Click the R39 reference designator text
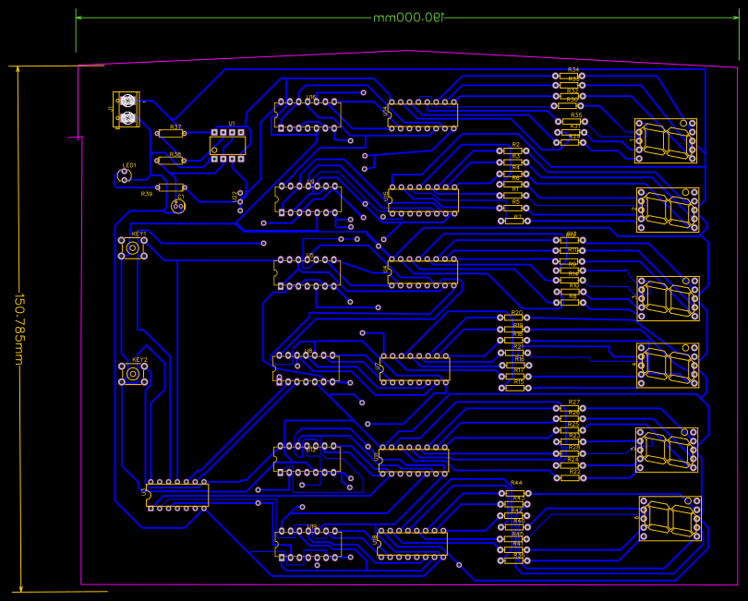748x601 pixels. point(148,193)
